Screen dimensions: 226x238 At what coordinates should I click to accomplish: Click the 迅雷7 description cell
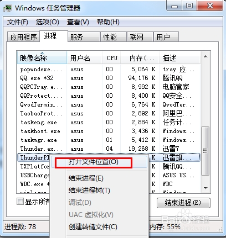[171, 149]
